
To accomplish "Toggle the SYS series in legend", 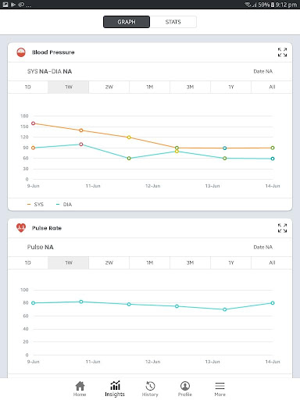I will point(35,205).
